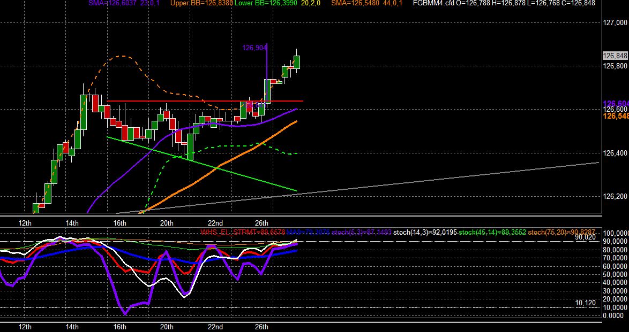The image size is (629, 332).
Task: Click the yellow 20,2,0 Bollinger parameters
Action: pyautogui.click(x=310, y=3)
